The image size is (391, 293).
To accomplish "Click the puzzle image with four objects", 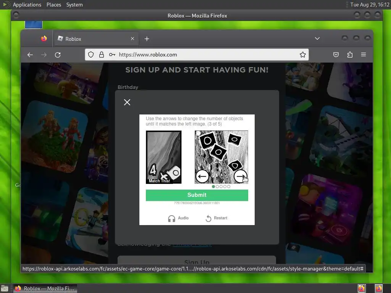I will [x=221, y=157].
